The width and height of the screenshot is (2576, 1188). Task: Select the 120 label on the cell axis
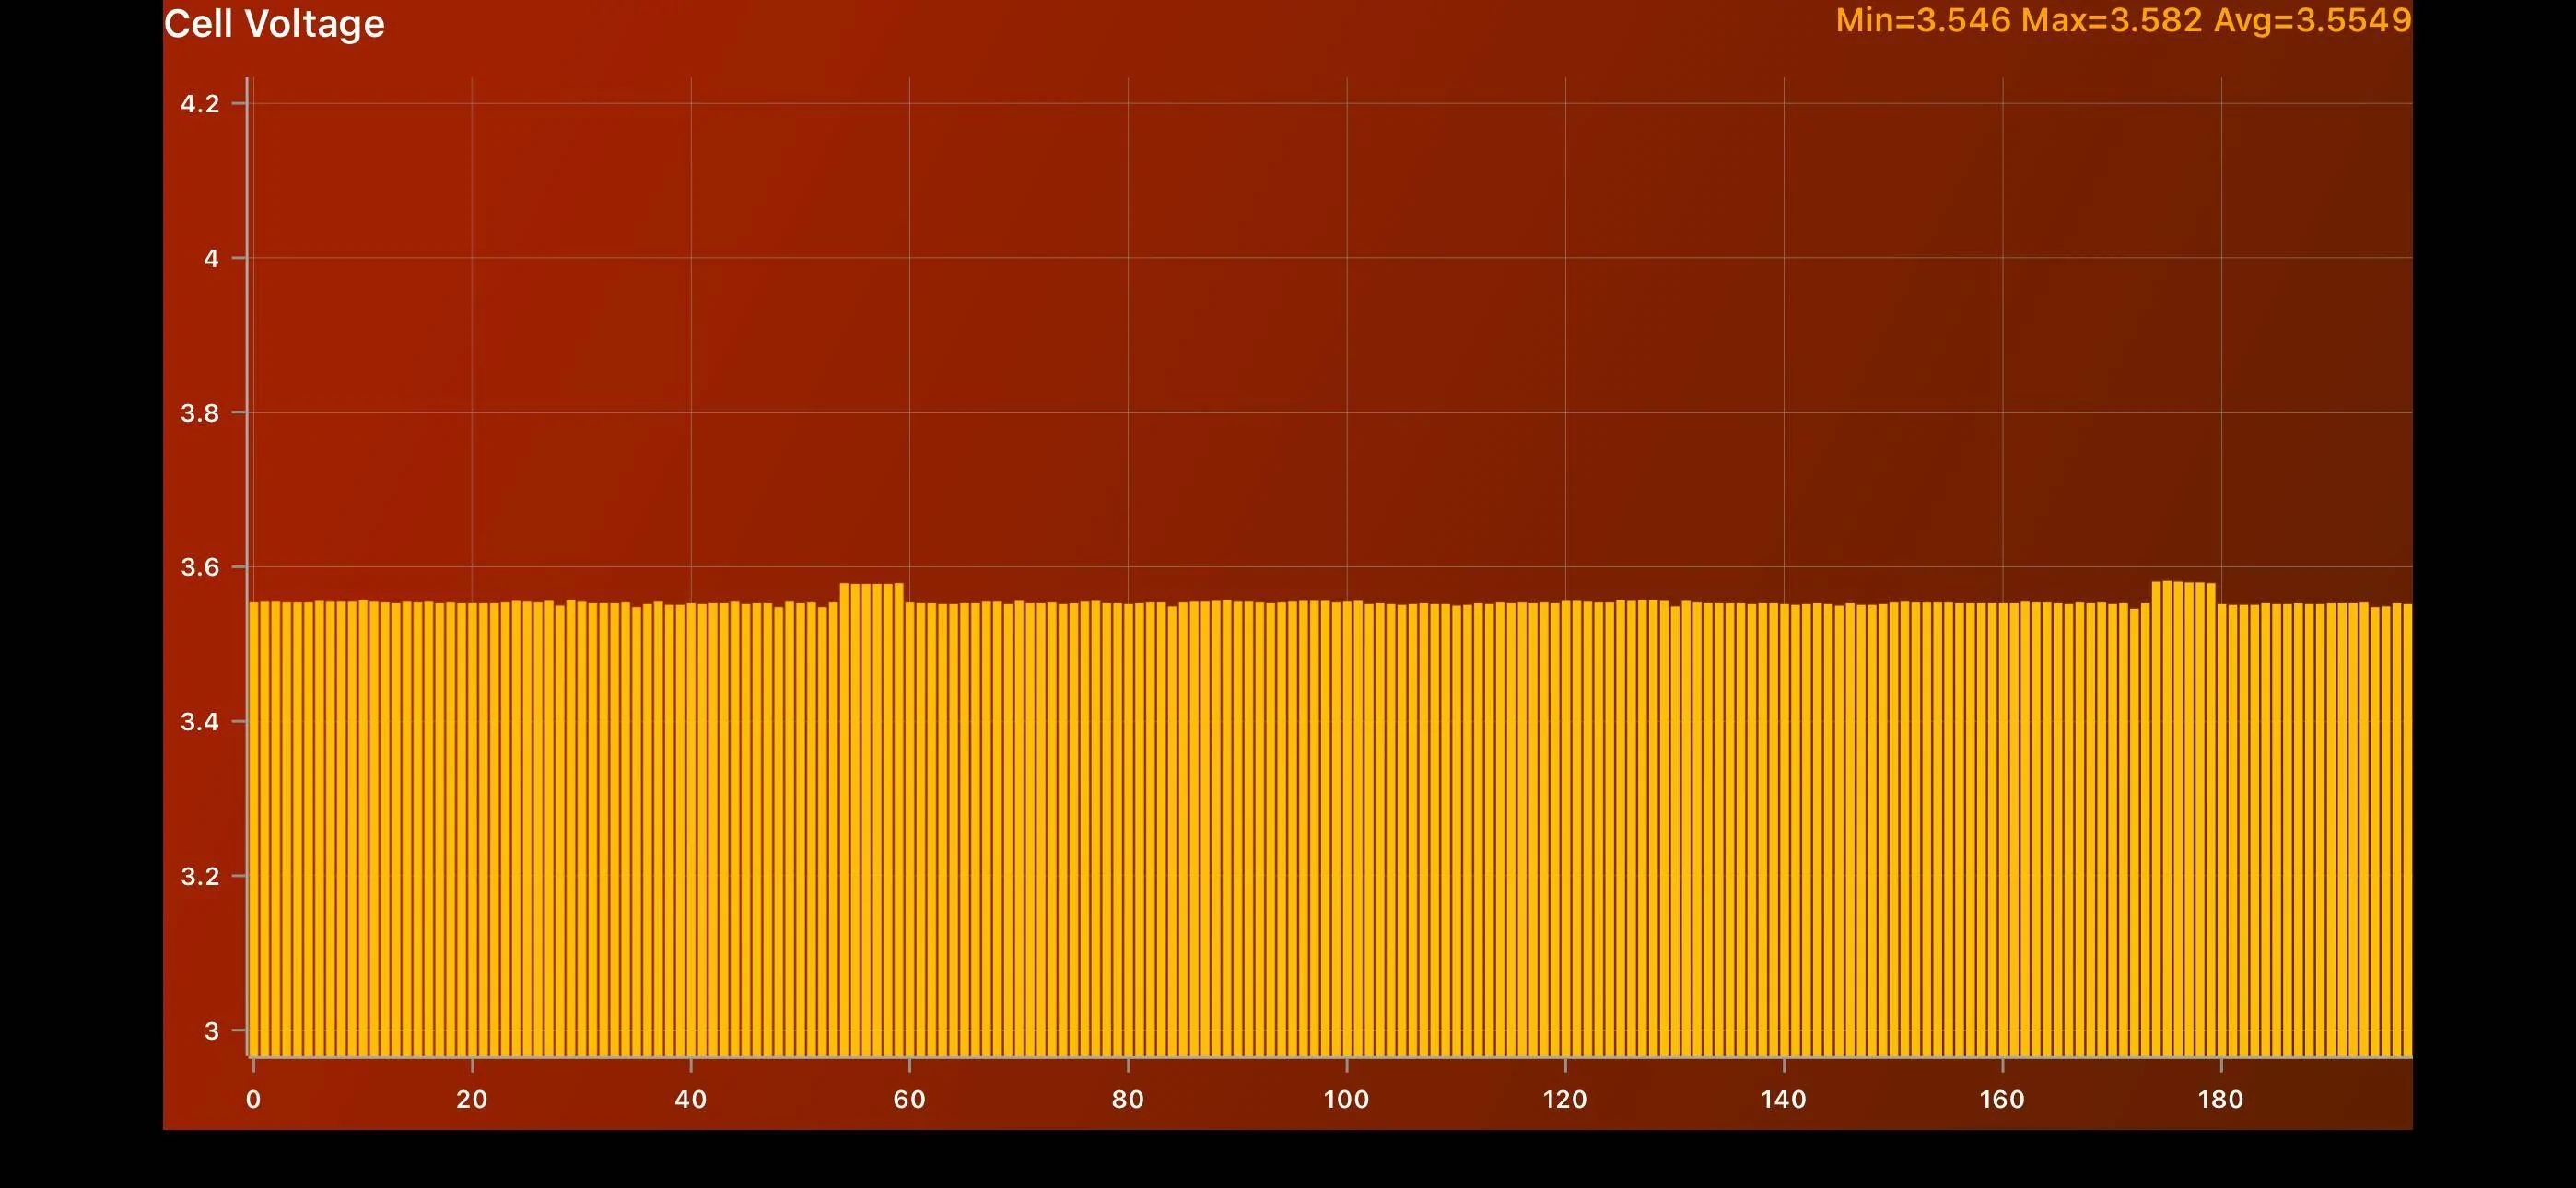(1565, 1099)
